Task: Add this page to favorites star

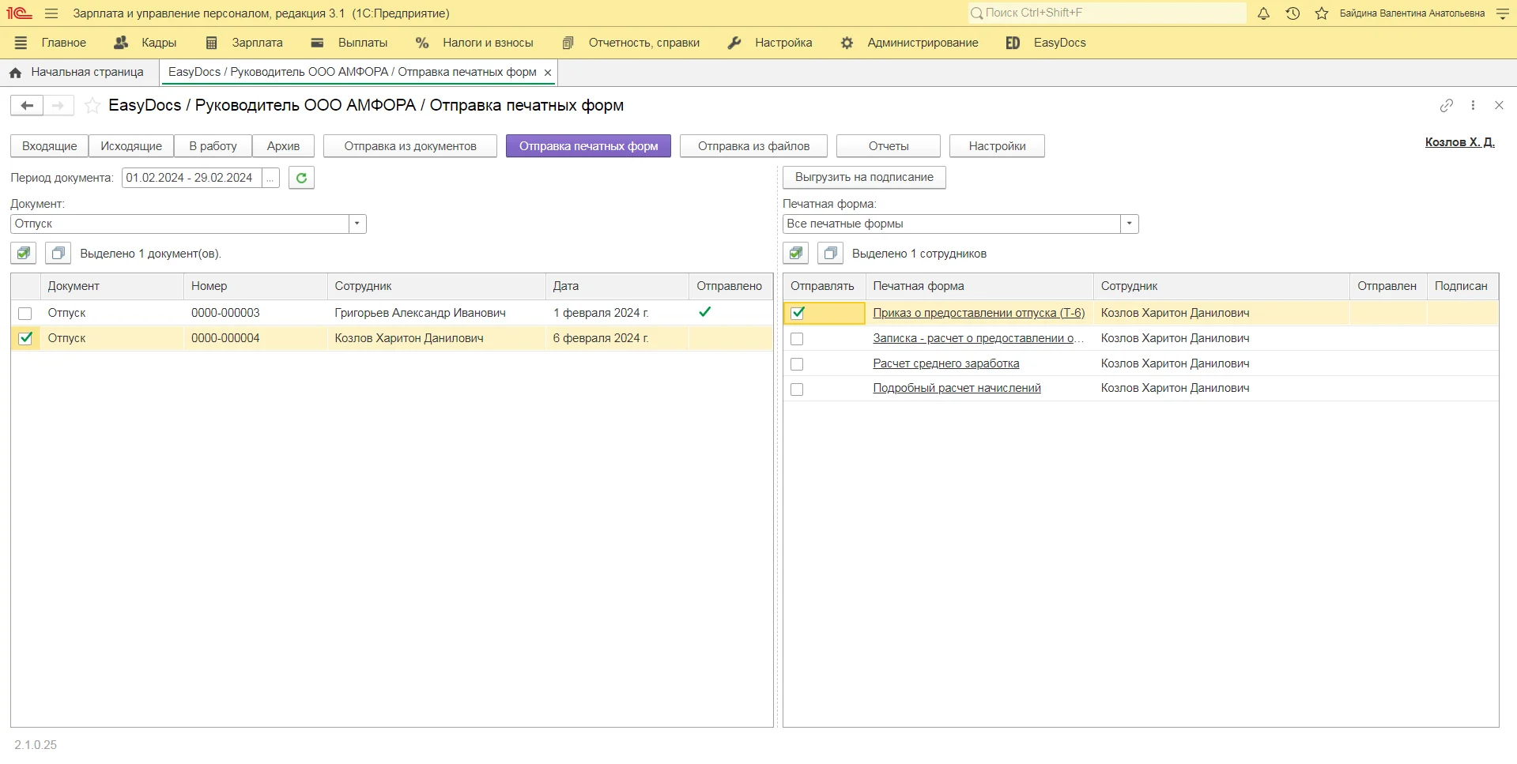Action: point(92,105)
